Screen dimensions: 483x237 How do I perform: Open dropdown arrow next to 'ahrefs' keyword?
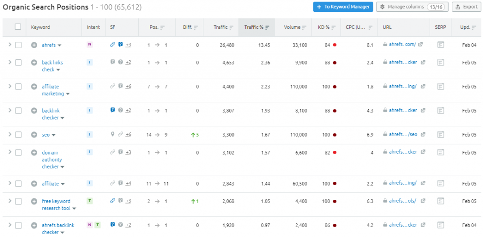[x=59, y=45]
